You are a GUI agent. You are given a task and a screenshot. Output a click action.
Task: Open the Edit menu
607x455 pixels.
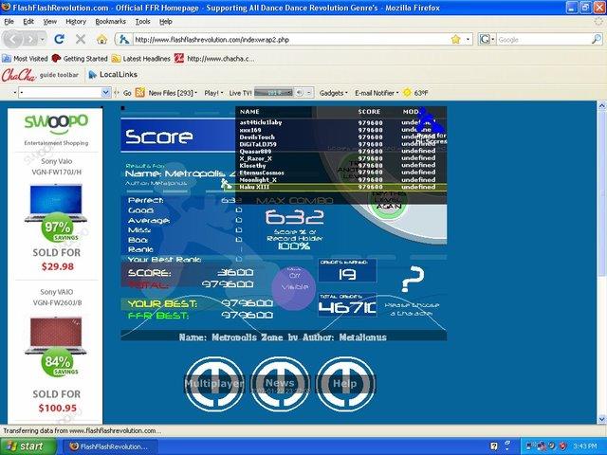tap(28, 21)
